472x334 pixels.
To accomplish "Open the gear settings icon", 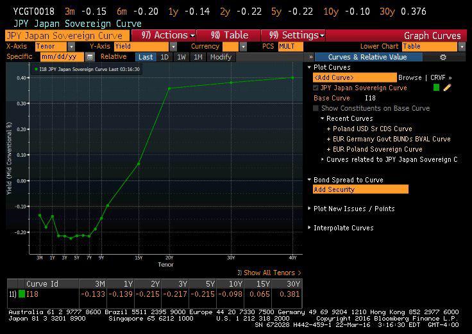I will coord(442,57).
